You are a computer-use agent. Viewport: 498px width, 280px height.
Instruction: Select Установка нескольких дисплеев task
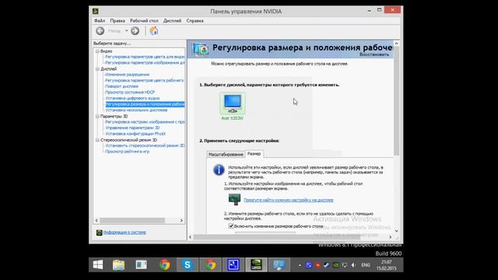point(136,110)
